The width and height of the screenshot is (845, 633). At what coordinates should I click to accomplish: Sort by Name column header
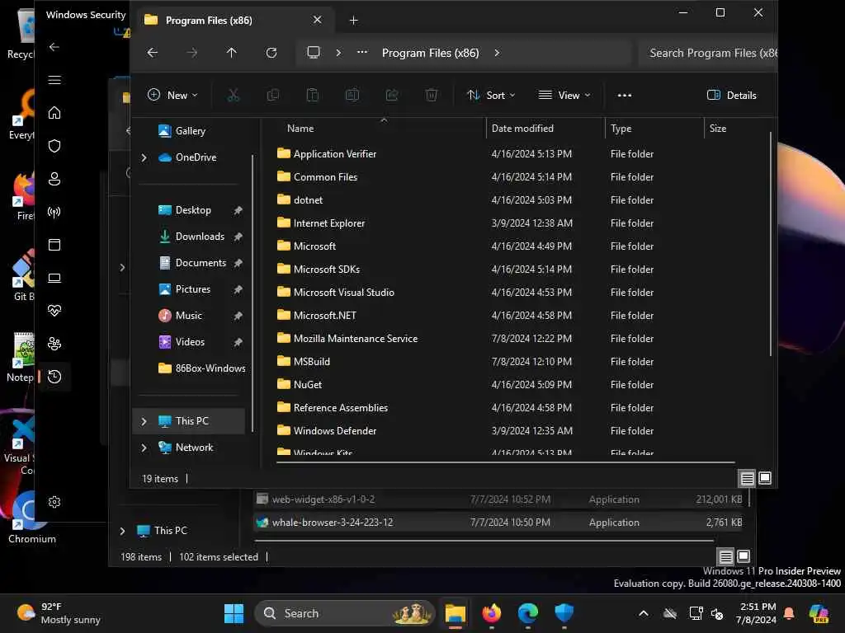(300, 129)
